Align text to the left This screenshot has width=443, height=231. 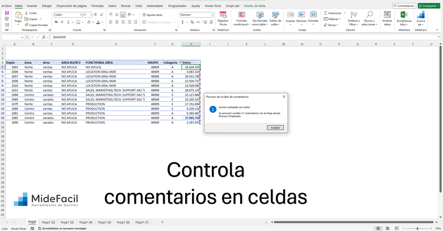click(x=111, y=22)
